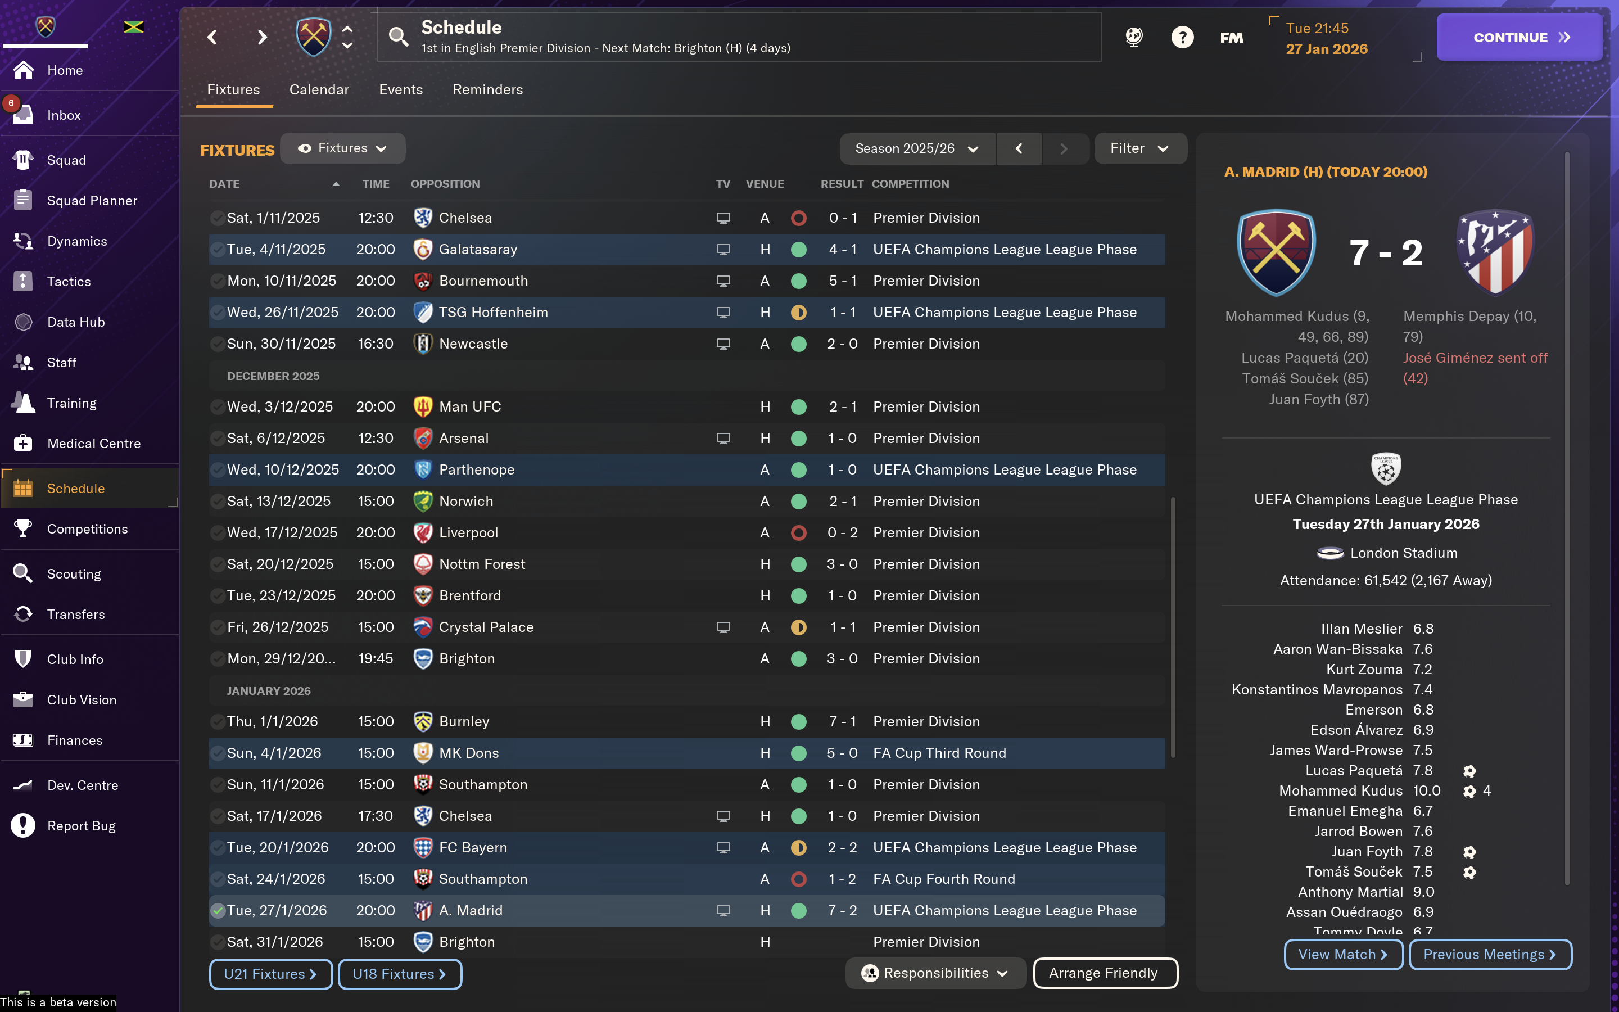Screen dimensions: 1619x1012
Task: Open the Inbox with 6 notifications
Action: [24, 115]
